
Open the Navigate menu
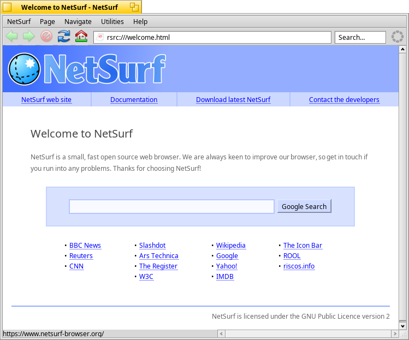coord(78,21)
